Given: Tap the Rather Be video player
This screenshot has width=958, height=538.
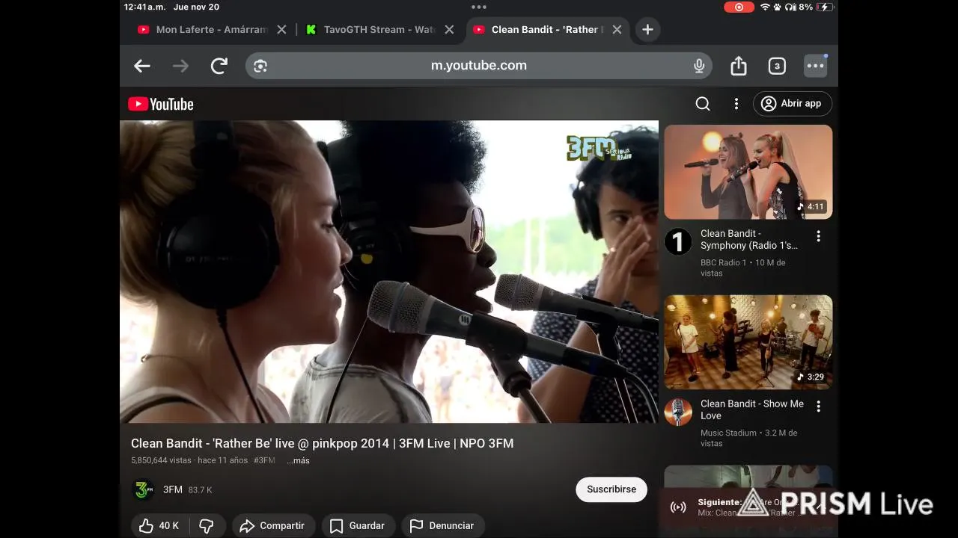Looking at the screenshot, I should (x=389, y=272).
